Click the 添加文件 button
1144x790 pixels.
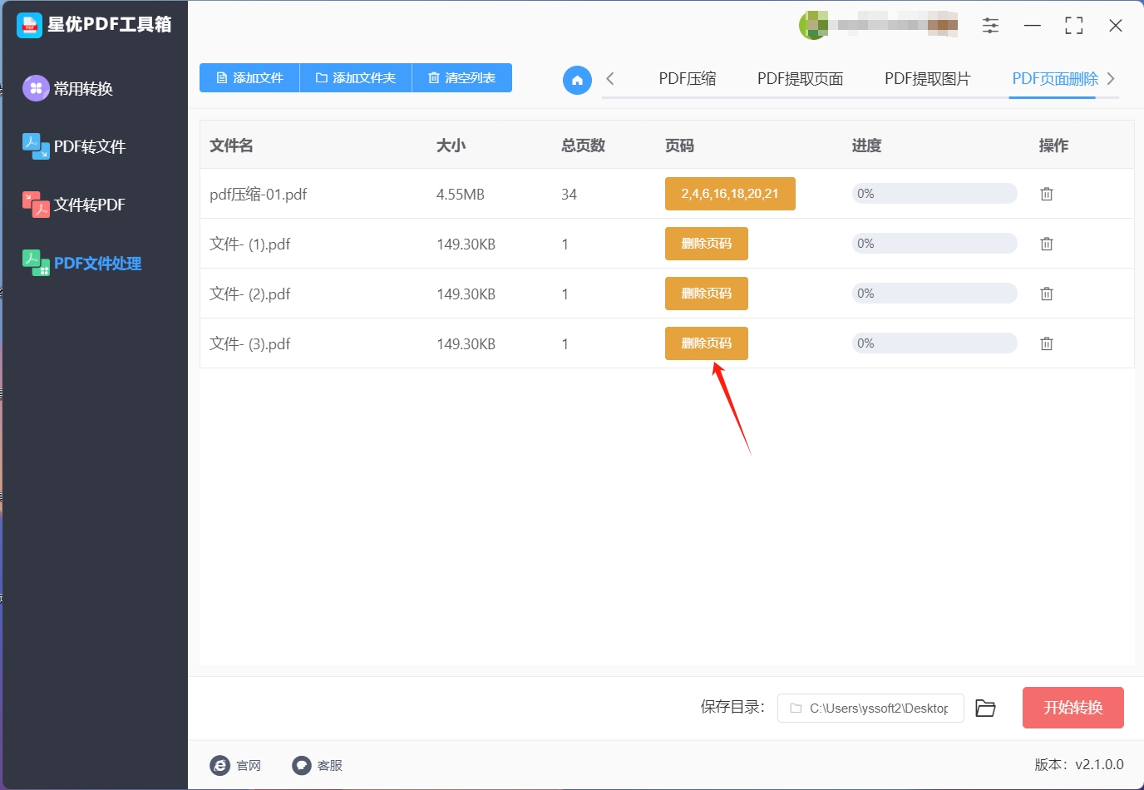click(249, 77)
